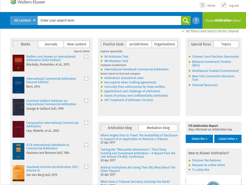246x185 pixels.
Task: Open External Resources link
Action: tap(205, 85)
